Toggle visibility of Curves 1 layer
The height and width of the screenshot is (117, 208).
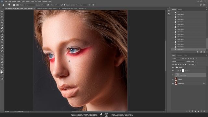point(173,71)
